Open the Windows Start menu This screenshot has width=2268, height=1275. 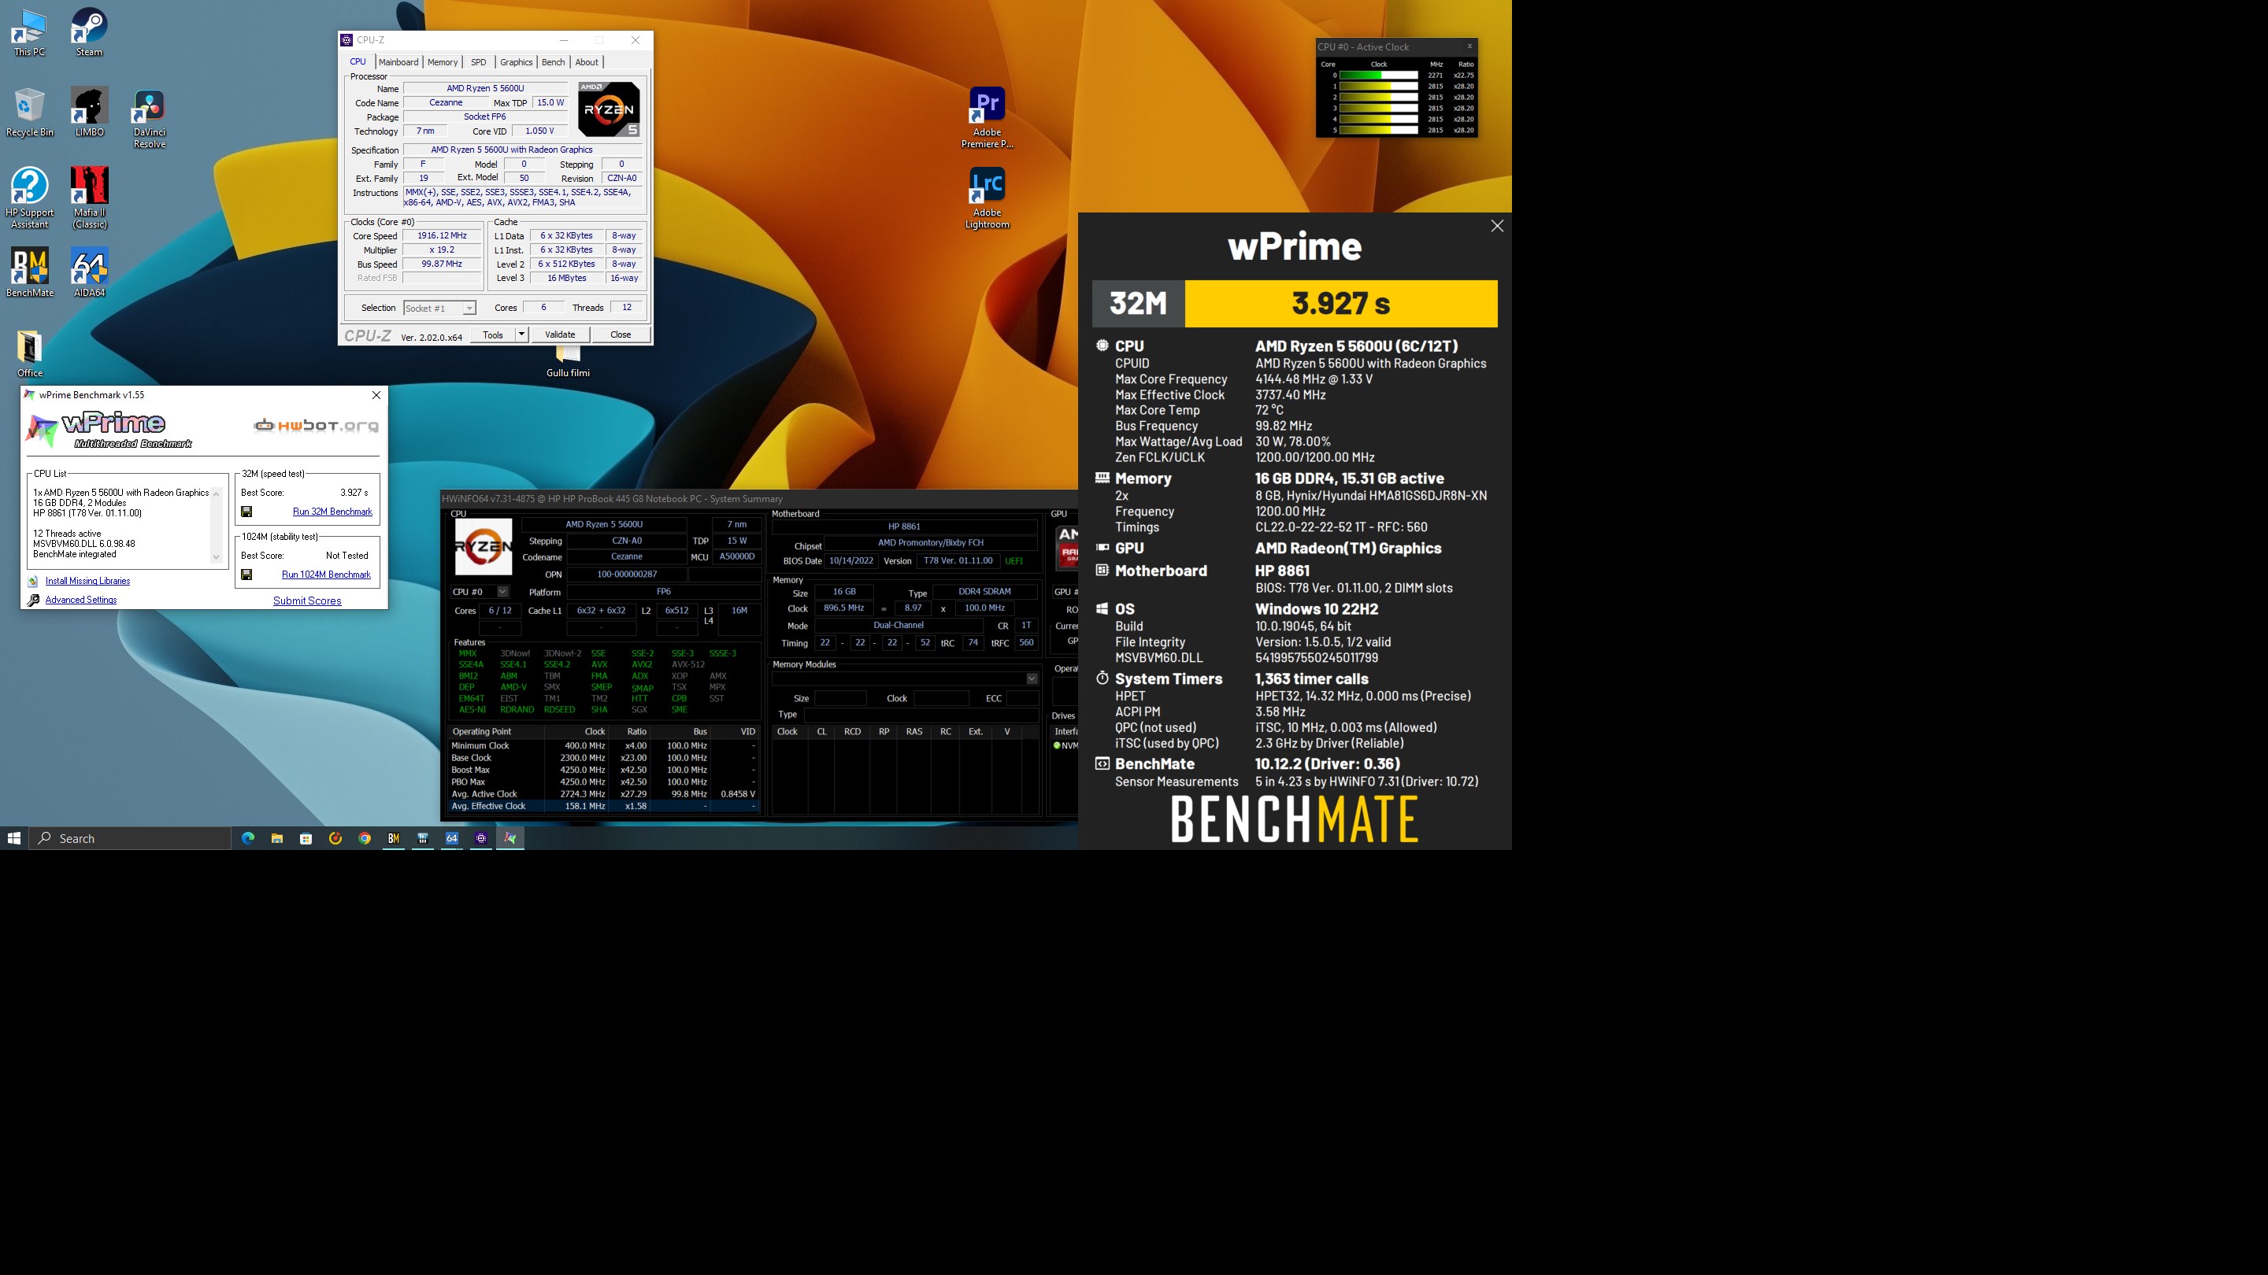pyautogui.click(x=14, y=838)
